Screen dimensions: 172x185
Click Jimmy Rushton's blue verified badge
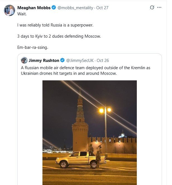point(63,60)
